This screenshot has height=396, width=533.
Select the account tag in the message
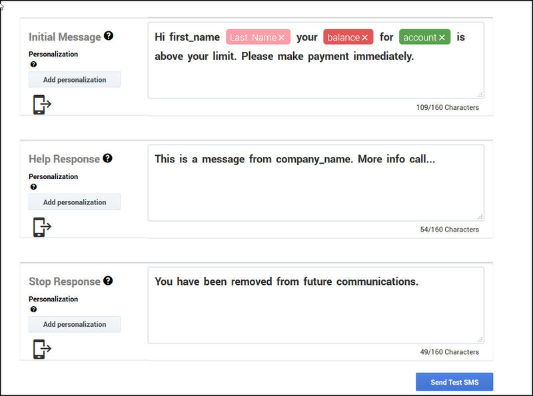[x=422, y=37]
